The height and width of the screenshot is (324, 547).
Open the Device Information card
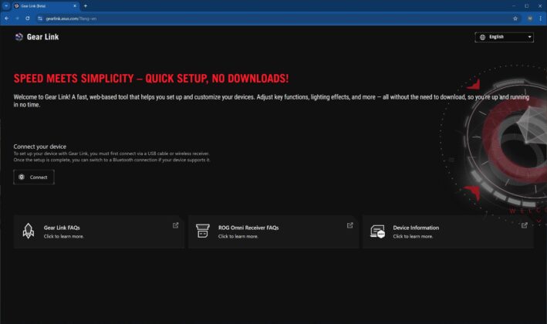(x=448, y=231)
